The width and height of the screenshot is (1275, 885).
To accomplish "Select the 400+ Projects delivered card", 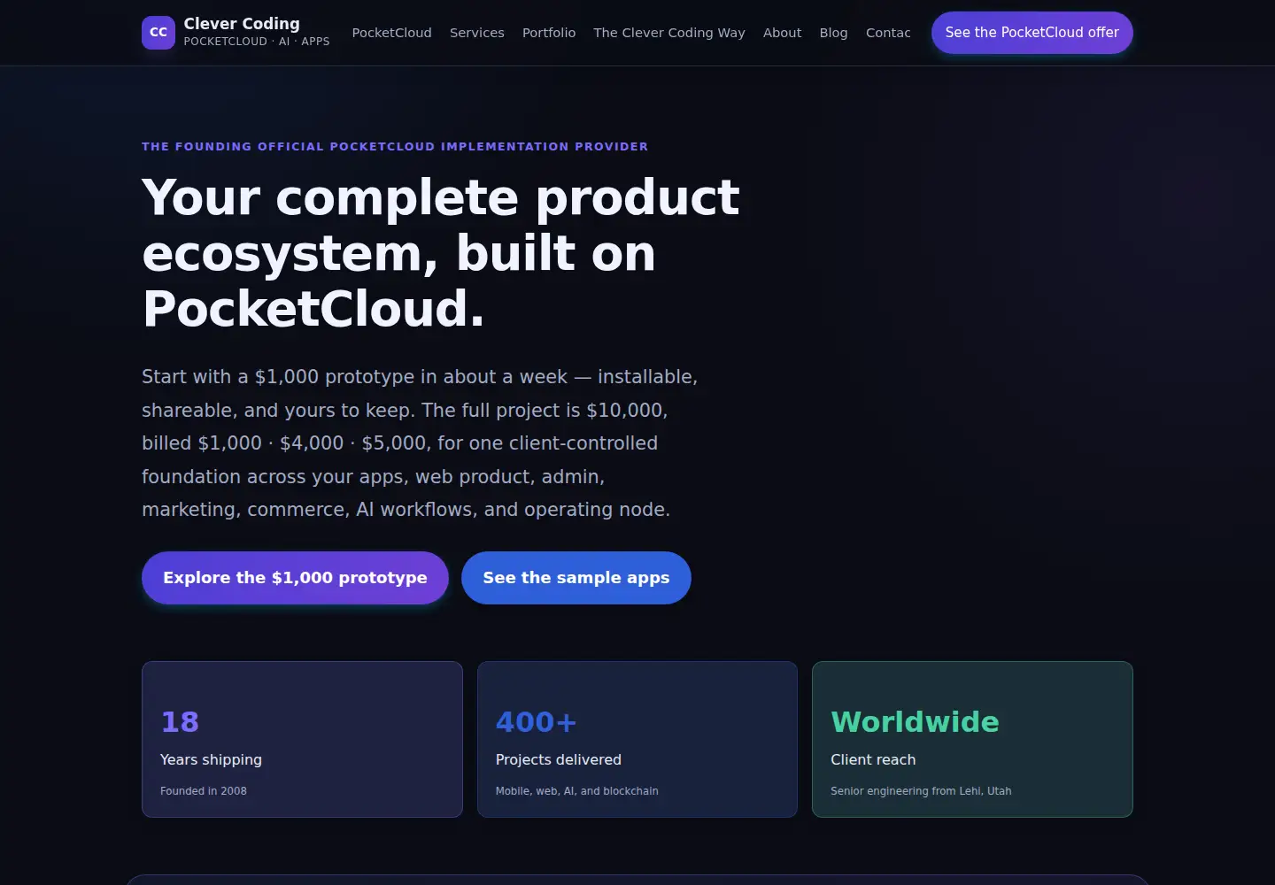I will point(637,739).
